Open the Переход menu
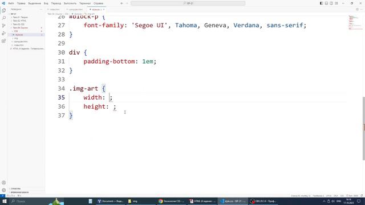This screenshot has width=365, height=205. coord(56,3)
